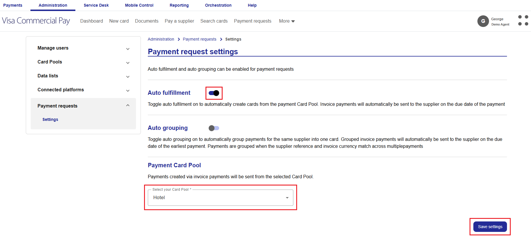Image resolution: width=531 pixels, height=240 pixels.
Task: Go to New card page
Action: 119,21
